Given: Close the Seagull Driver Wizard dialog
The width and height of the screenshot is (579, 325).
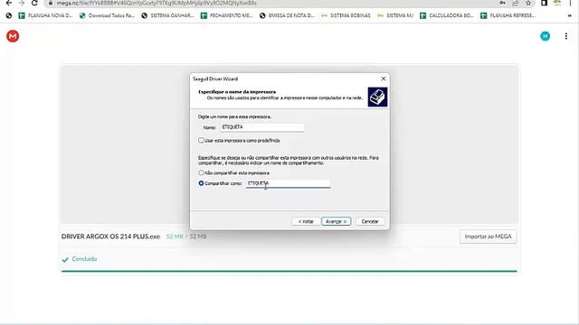Looking at the screenshot, I should [x=384, y=79].
